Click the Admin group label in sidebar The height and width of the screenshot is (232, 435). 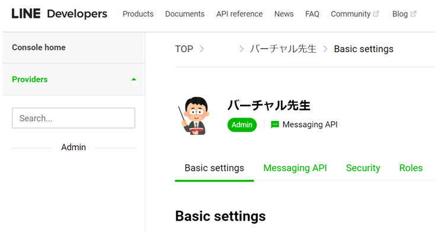click(x=73, y=147)
